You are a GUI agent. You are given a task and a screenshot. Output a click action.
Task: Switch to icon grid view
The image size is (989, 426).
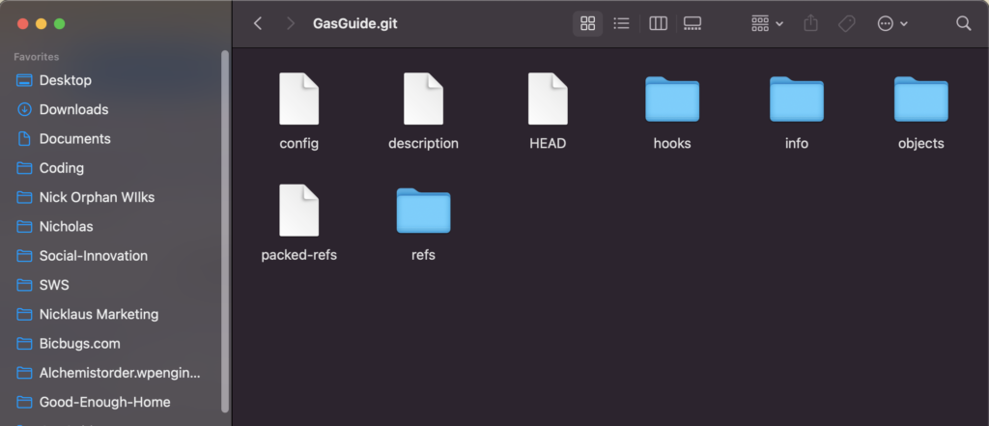tap(587, 23)
